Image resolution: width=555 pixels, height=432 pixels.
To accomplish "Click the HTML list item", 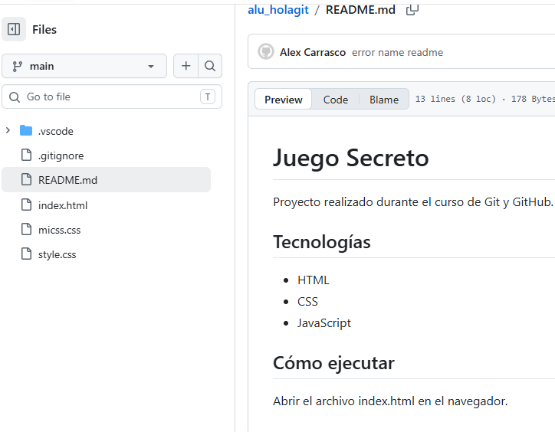I will tap(314, 280).
